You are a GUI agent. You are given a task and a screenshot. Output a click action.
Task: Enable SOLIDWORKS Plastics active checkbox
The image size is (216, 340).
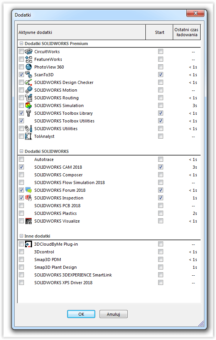(x=21, y=213)
